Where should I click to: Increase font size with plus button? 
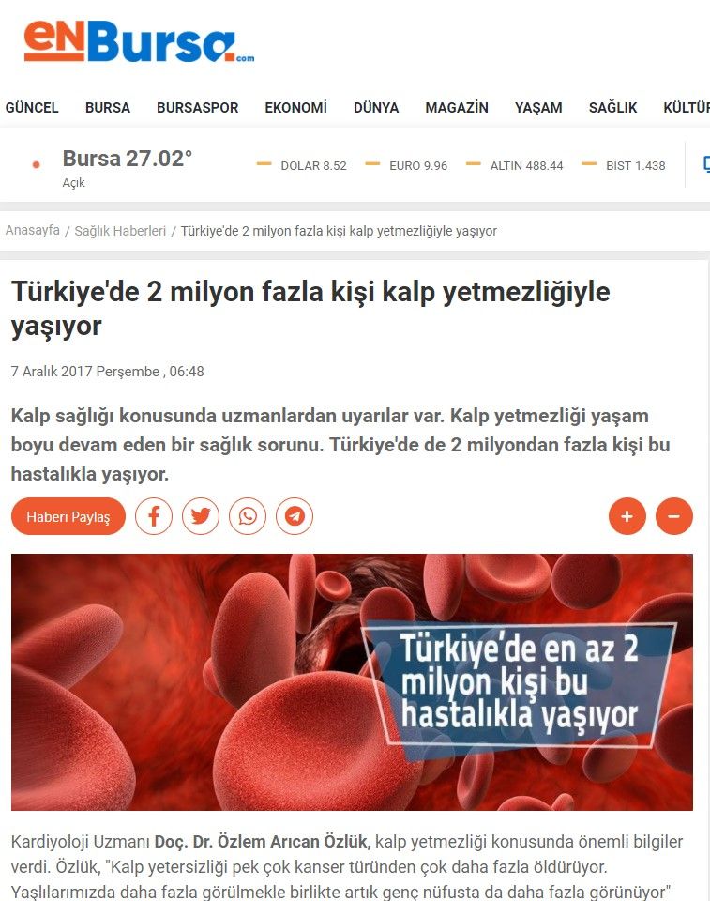[627, 516]
